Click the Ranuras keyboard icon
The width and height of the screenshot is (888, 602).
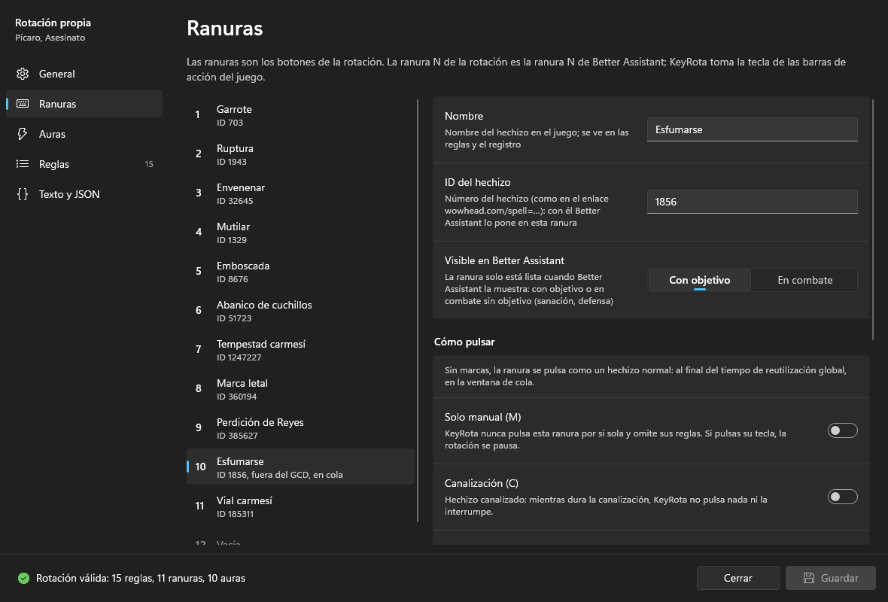click(23, 104)
